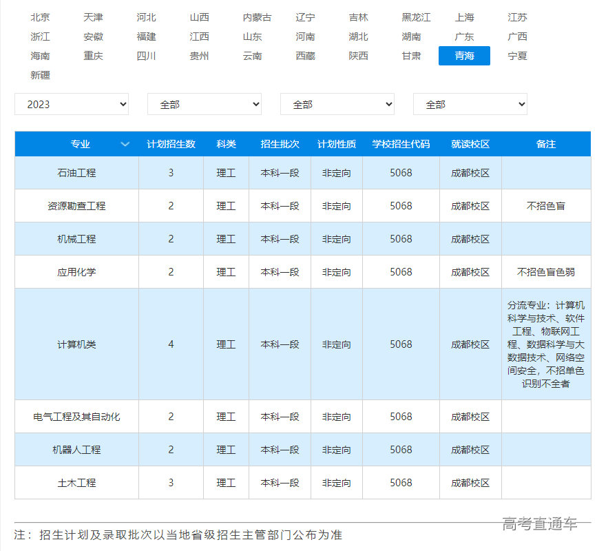597x551 pixels.
Task: Expand the 专业 column sort chevron
Action: click(x=125, y=145)
